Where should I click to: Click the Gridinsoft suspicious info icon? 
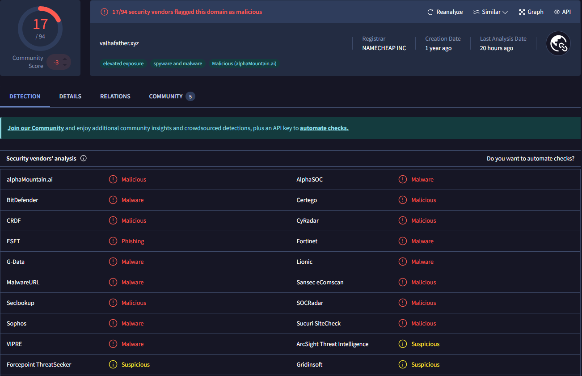tap(403, 364)
